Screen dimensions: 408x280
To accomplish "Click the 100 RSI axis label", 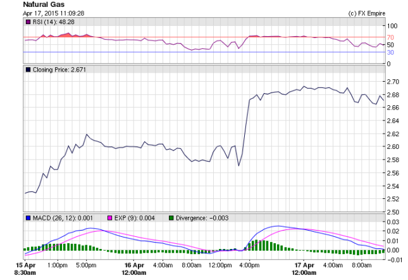I will 392,26.
